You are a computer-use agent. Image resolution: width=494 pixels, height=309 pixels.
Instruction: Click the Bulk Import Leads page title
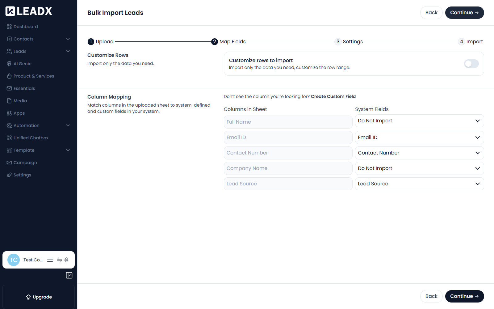115,13
